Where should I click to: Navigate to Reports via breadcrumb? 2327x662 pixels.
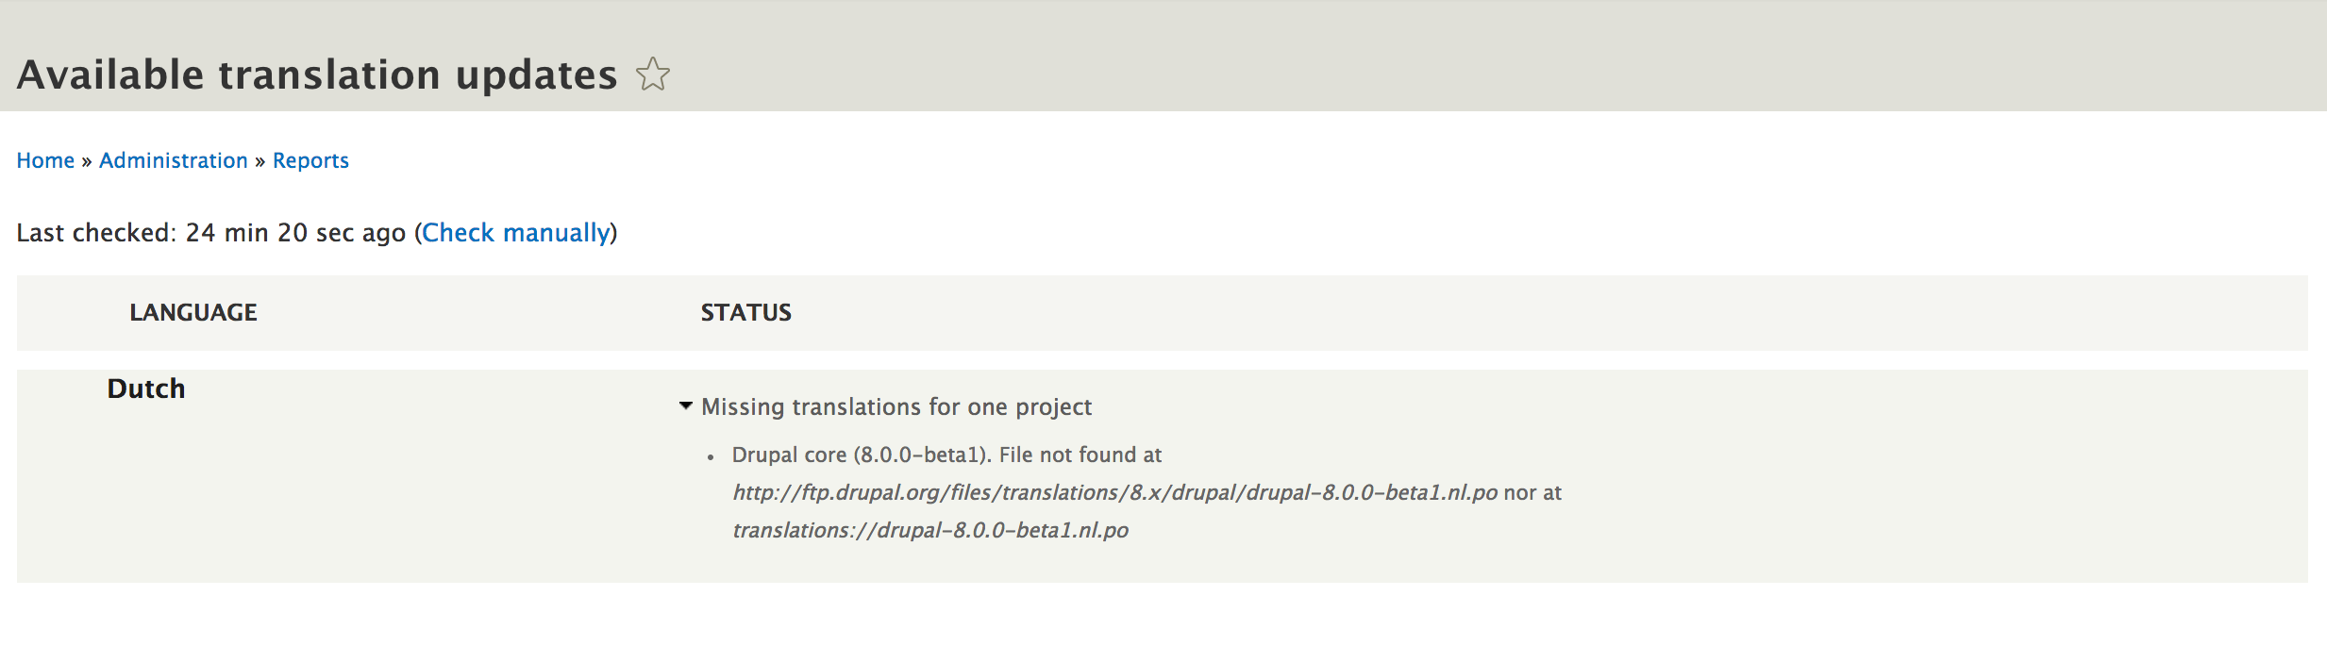pos(310,160)
